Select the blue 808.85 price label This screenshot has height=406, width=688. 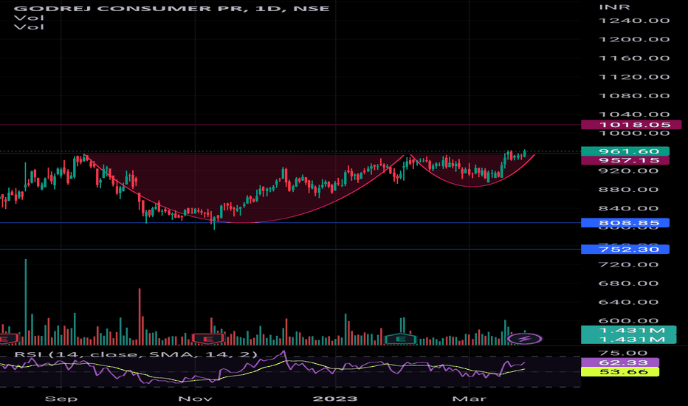[625, 222]
